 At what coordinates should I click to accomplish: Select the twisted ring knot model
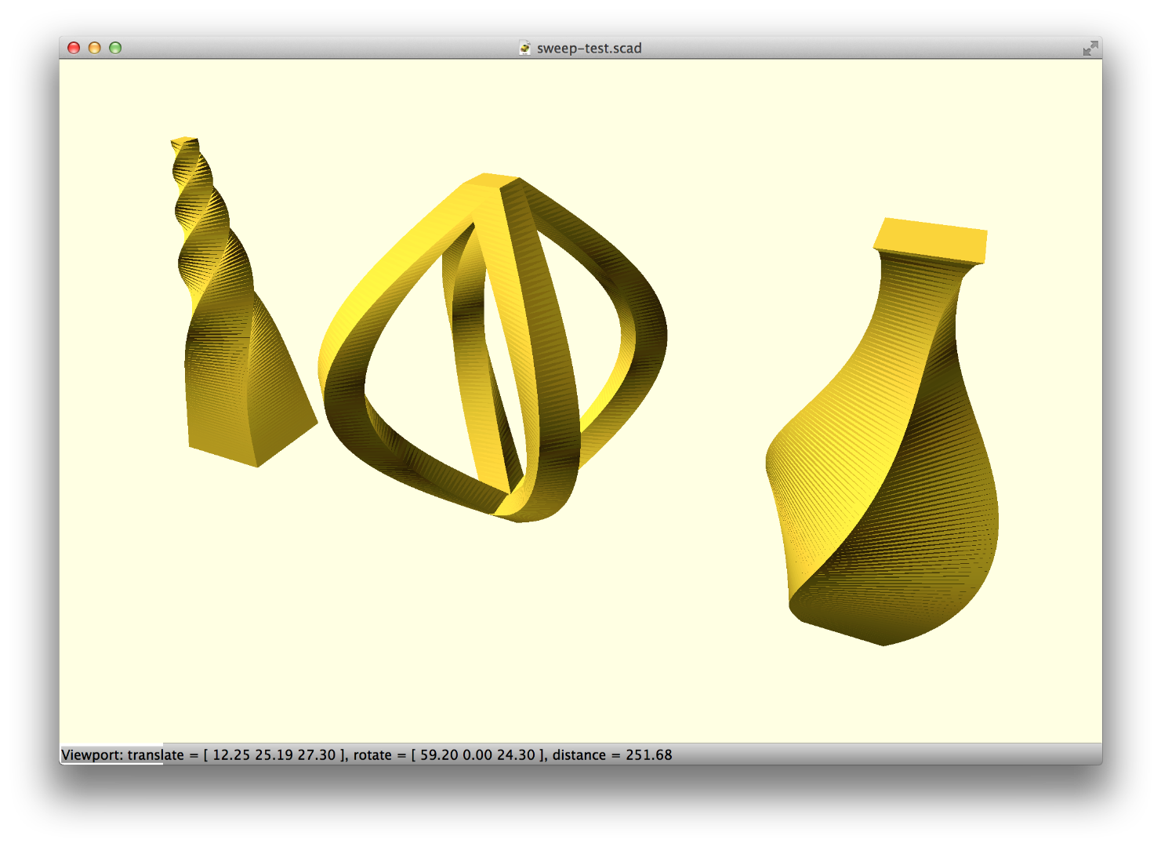[x=492, y=347]
